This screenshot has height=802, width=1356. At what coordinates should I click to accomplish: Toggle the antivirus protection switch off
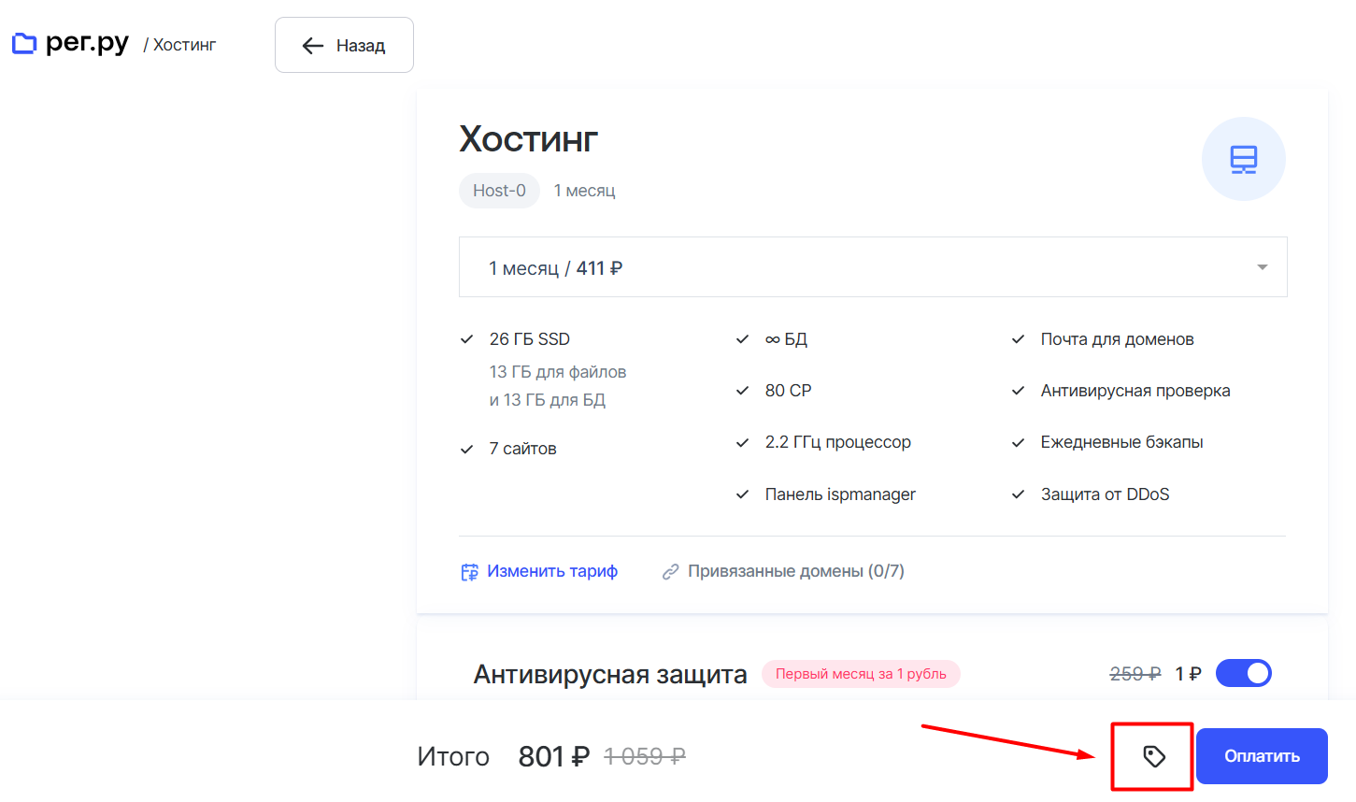coord(1243,672)
